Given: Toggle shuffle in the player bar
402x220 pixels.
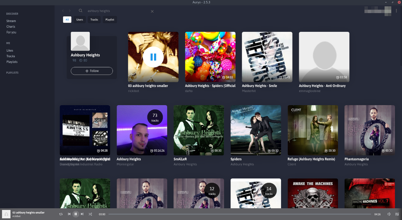Looking at the screenshot, I should (90, 214).
